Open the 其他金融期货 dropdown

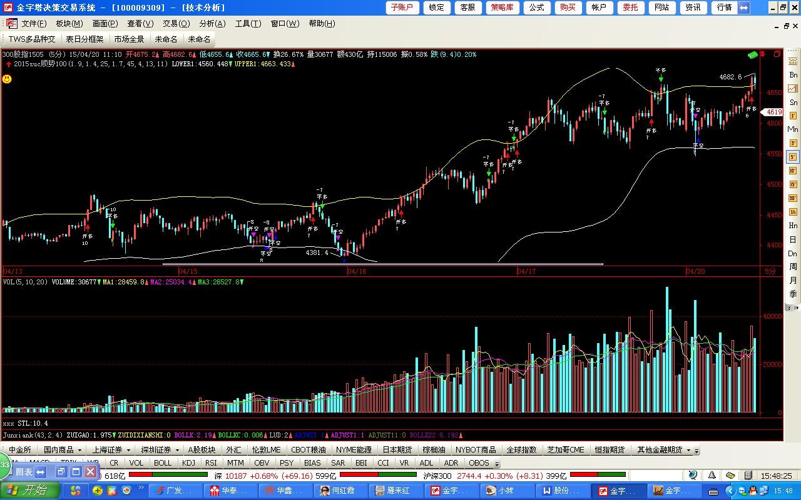click(688, 450)
